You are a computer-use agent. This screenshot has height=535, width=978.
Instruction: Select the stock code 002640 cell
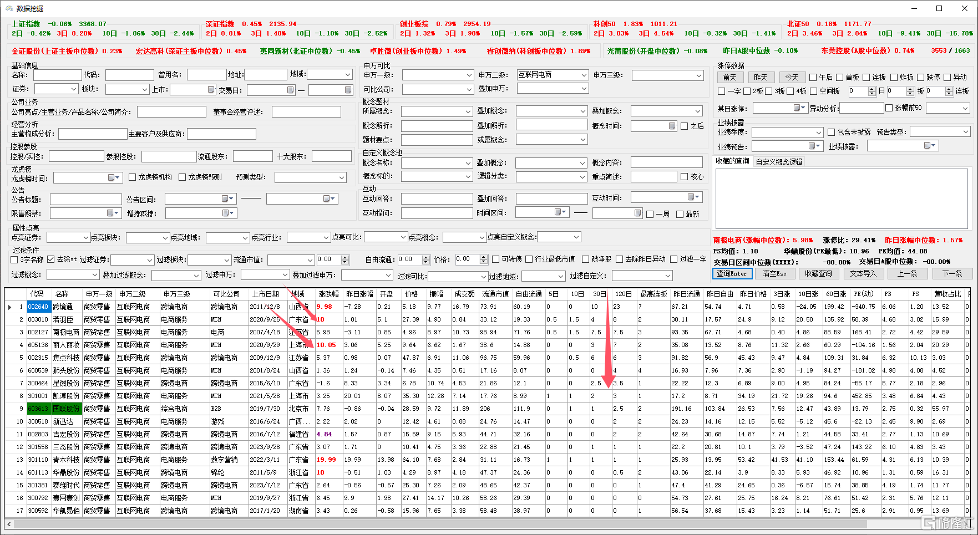38,307
